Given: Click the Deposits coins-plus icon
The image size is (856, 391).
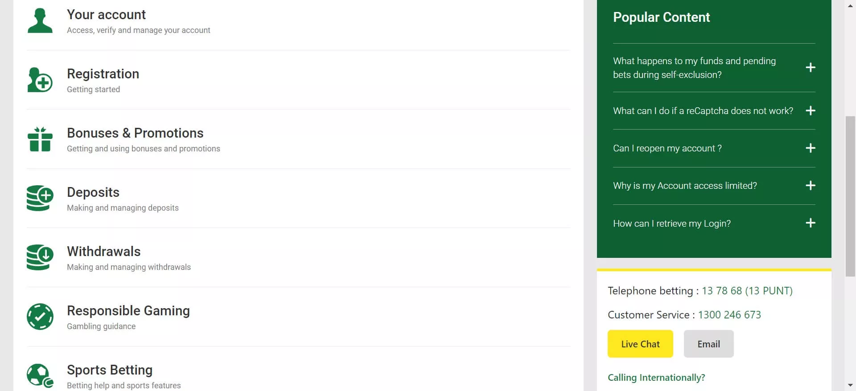Looking at the screenshot, I should point(40,198).
